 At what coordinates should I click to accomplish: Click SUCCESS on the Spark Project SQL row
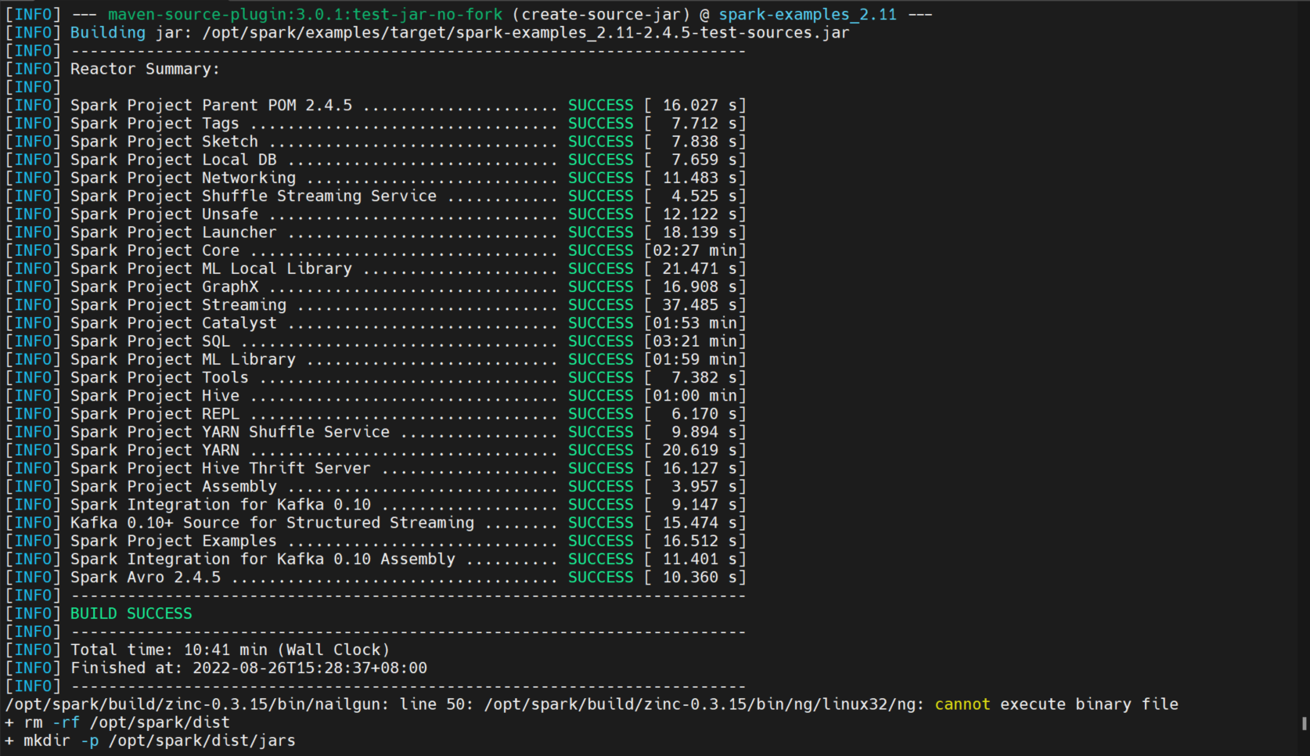pyautogui.click(x=601, y=341)
